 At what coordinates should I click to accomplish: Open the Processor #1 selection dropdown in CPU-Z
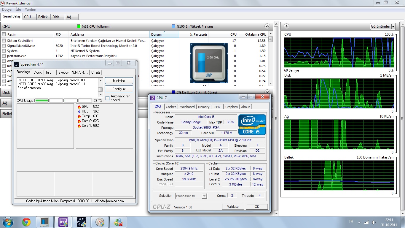pyautogui.click(x=204, y=196)
